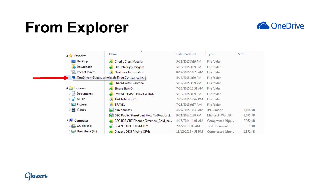
Task: Click the Shared with Everyone folder icon
Action: pyautogui.click(x=111, y=83)
